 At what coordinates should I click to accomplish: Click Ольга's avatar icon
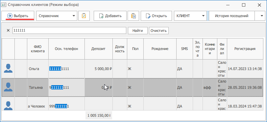tap(8, 68)
